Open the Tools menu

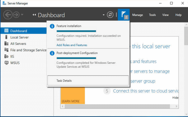153,15
